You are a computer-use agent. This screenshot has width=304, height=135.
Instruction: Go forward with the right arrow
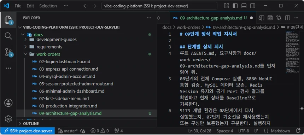(94, 6)
